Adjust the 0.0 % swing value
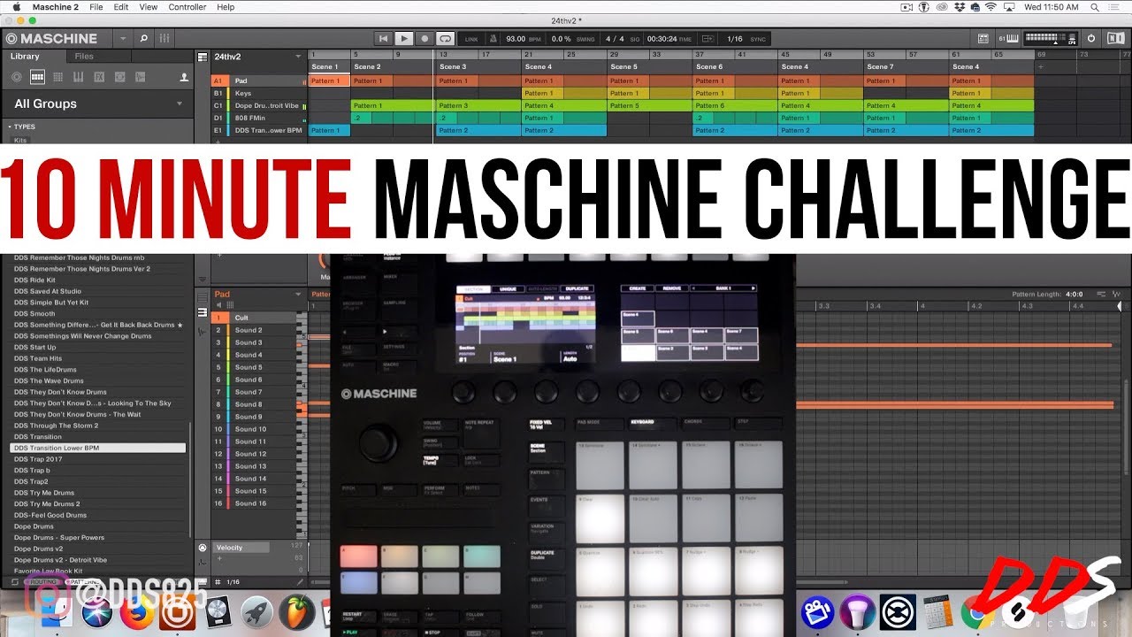The width and height of the screenshot is (1132, 637). (x=561, y=39)
